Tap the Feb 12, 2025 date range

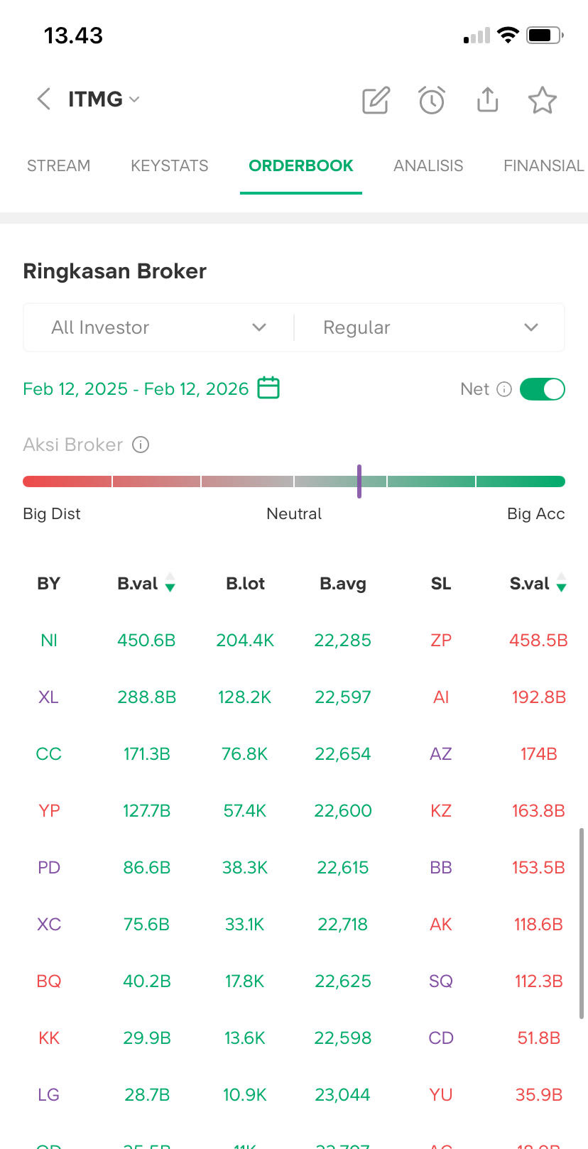(136, 388)
